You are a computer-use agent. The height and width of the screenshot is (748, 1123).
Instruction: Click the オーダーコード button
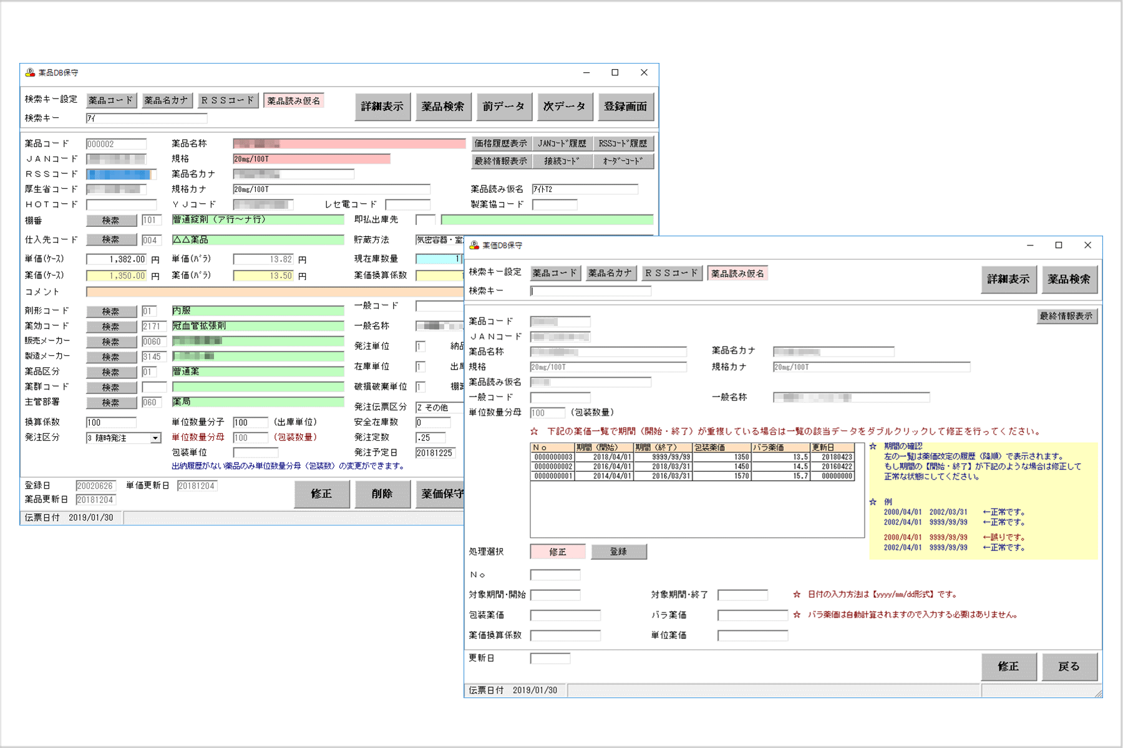[x=623, y=161]
